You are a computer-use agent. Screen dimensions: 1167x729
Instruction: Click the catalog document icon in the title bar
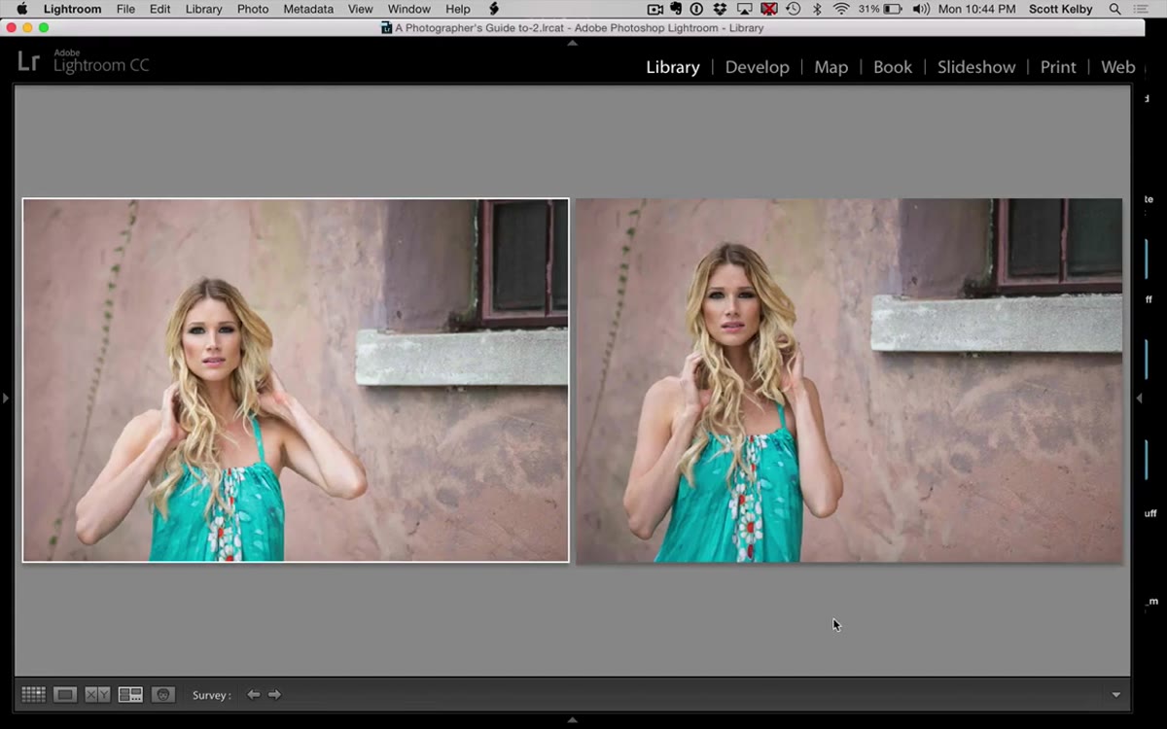pos(386,28)
